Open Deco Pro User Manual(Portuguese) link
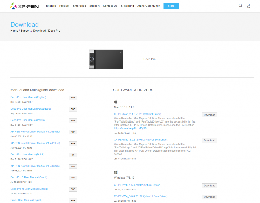Viewport: 260px width, 203px height. pyautogui.click(x=31, y=109)
